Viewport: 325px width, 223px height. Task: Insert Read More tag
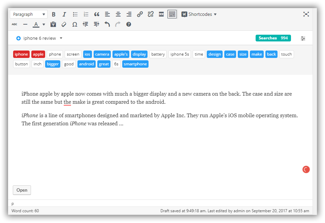point(161,14)
